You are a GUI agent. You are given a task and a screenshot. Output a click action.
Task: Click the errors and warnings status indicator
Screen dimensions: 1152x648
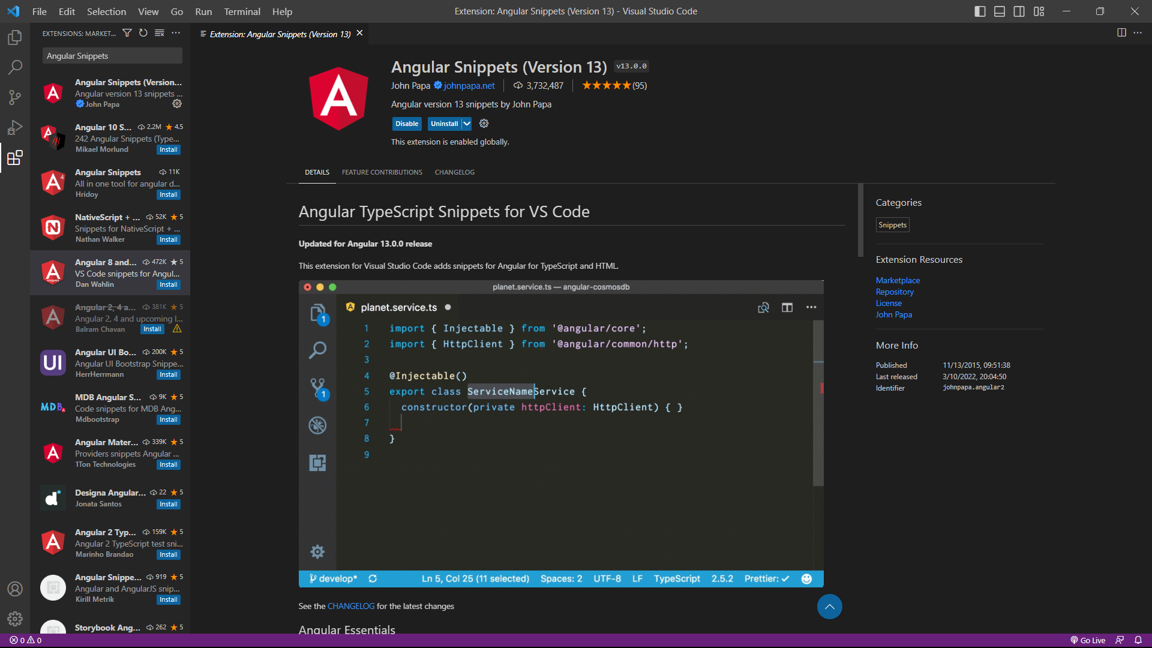(26, 640)
